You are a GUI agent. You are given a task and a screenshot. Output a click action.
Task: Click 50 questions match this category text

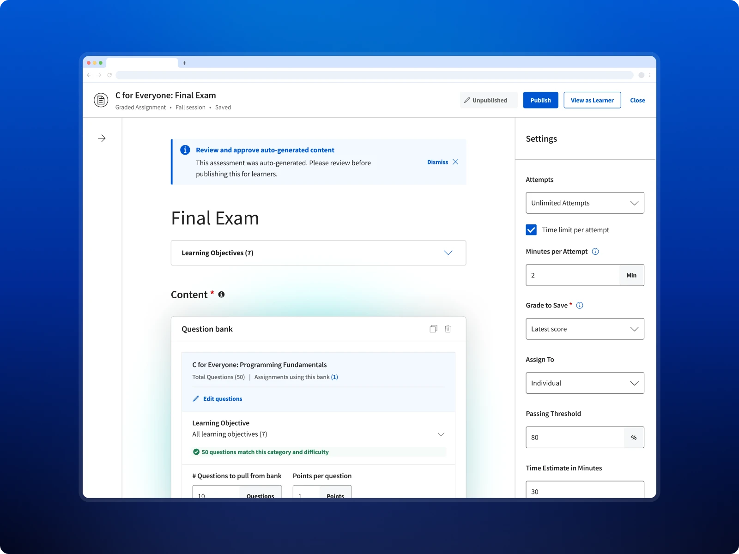[265, 452]
